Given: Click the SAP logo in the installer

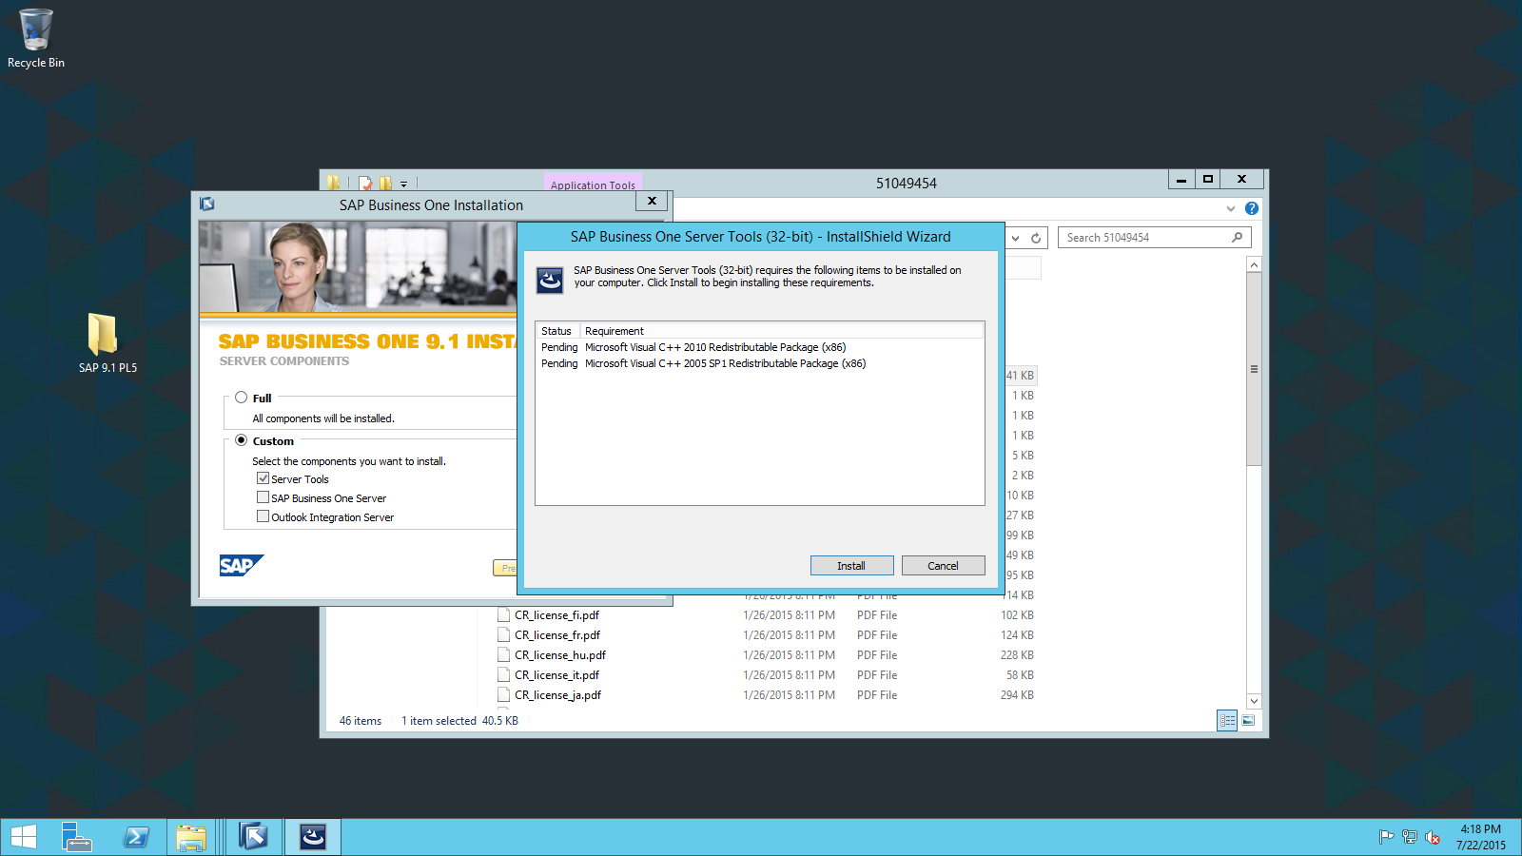Looking at the screenshot, I should point(241,565).
